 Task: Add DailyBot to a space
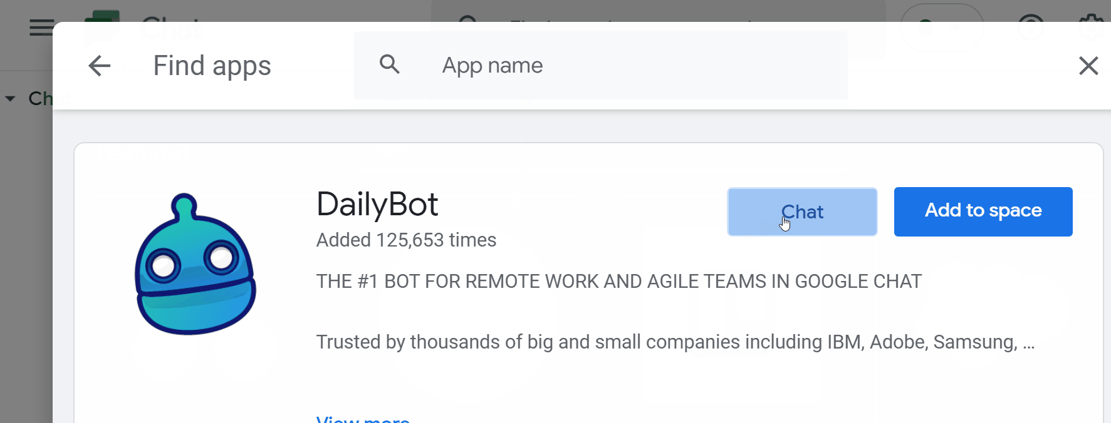[983, 211]
